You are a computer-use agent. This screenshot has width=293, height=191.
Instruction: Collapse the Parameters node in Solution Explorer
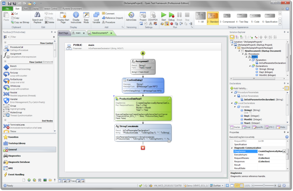(x=250, y=60)
